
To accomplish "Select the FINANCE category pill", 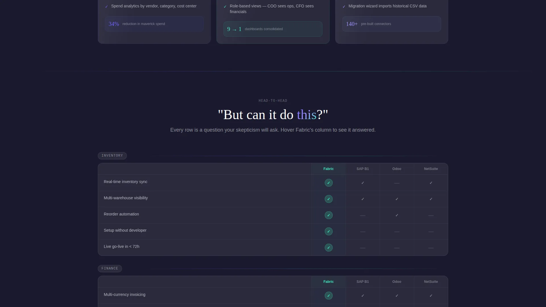I will (x=110, y=269).
